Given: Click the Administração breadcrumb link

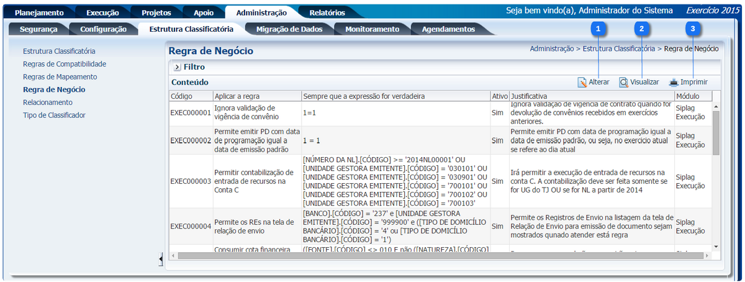Looking at the screenshot, I should (551, 48).
